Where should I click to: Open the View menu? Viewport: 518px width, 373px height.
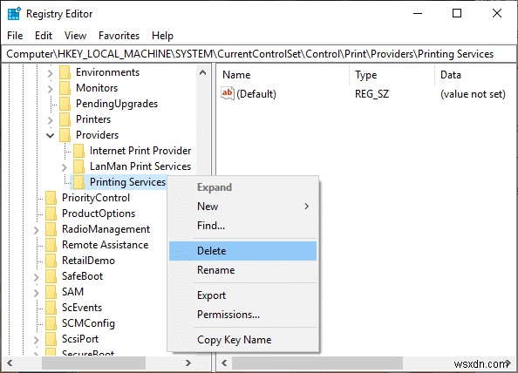(x=75, y=36)
